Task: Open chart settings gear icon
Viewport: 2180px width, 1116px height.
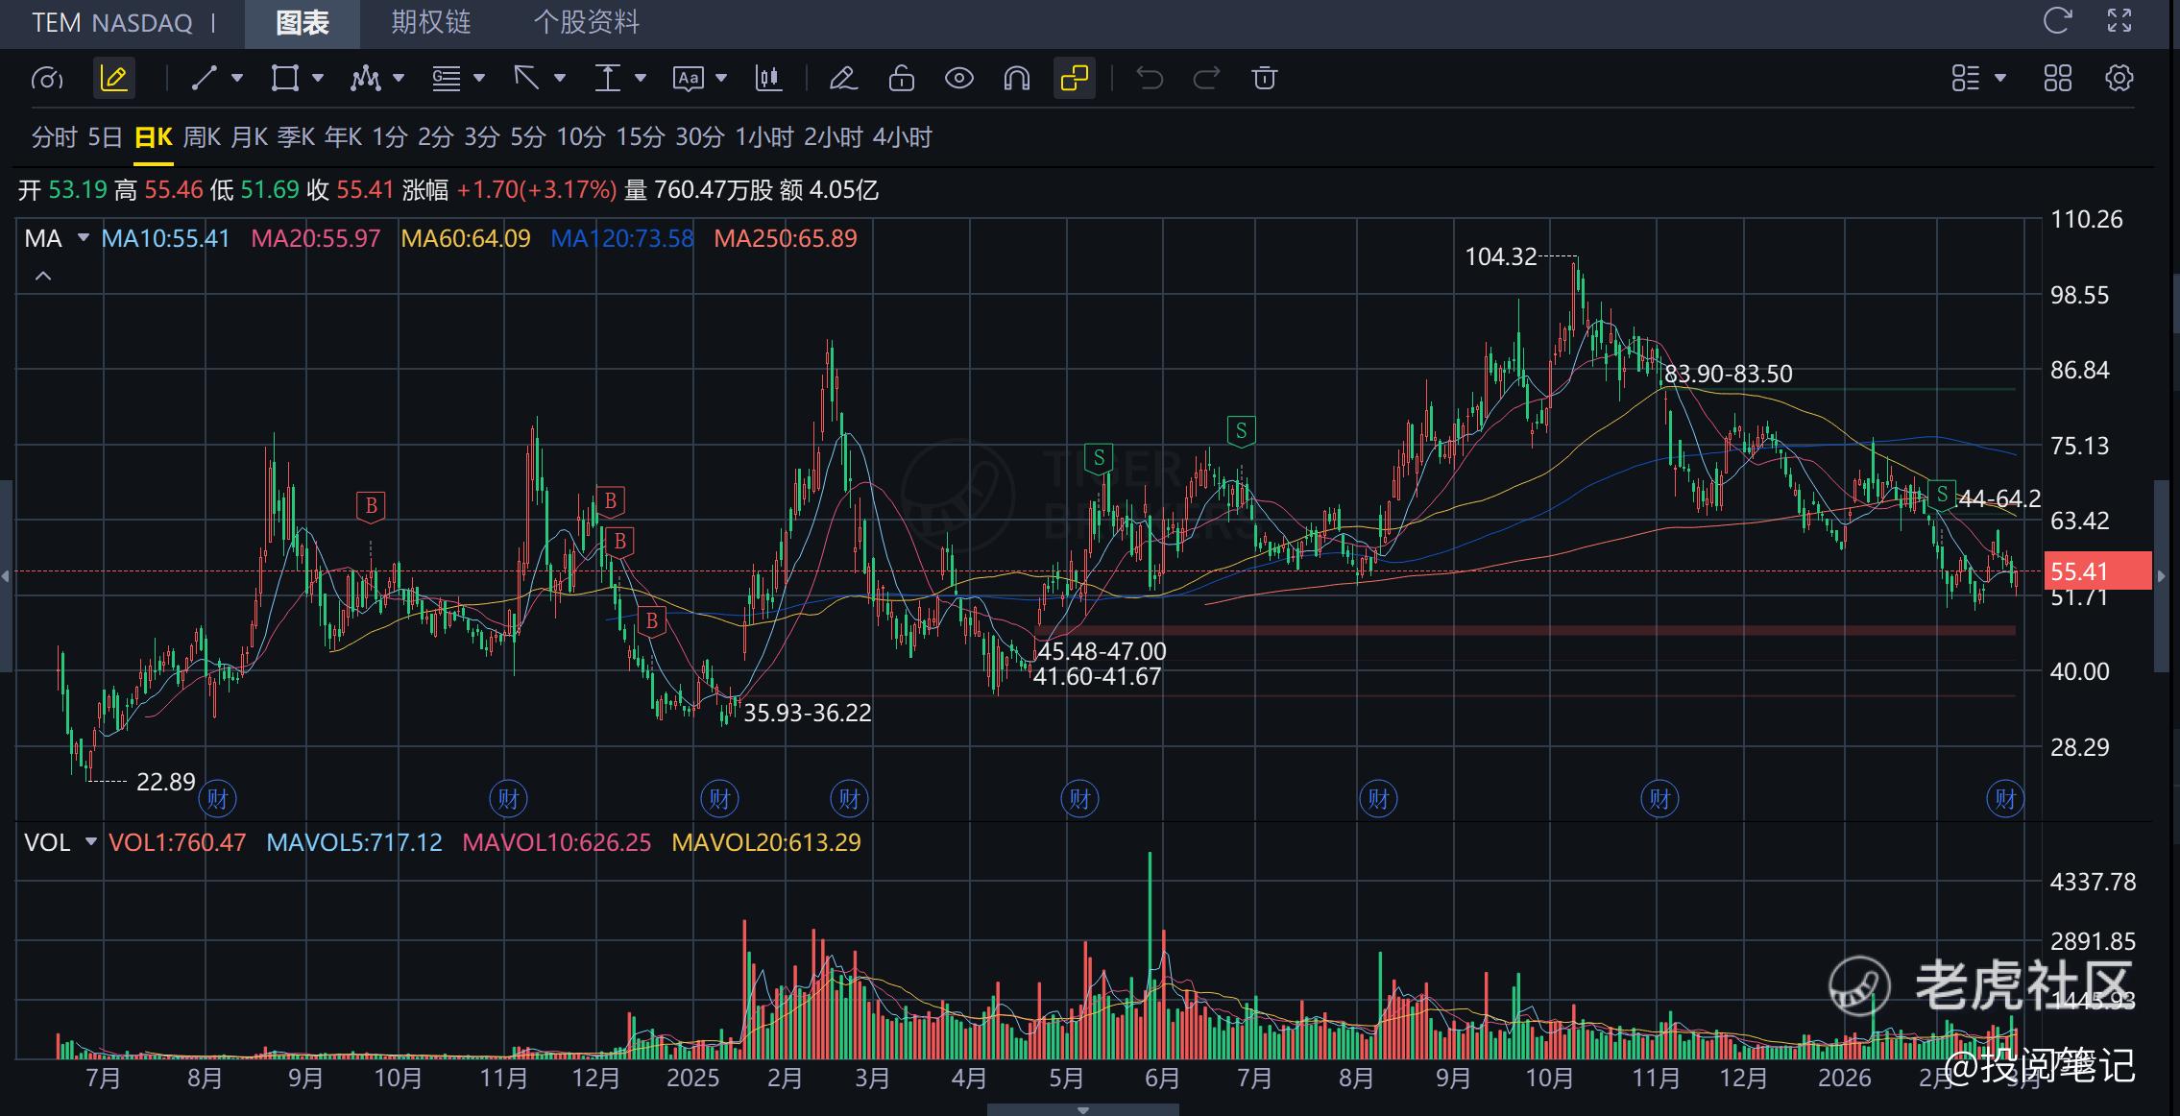Action: (x=2119, y=79)
